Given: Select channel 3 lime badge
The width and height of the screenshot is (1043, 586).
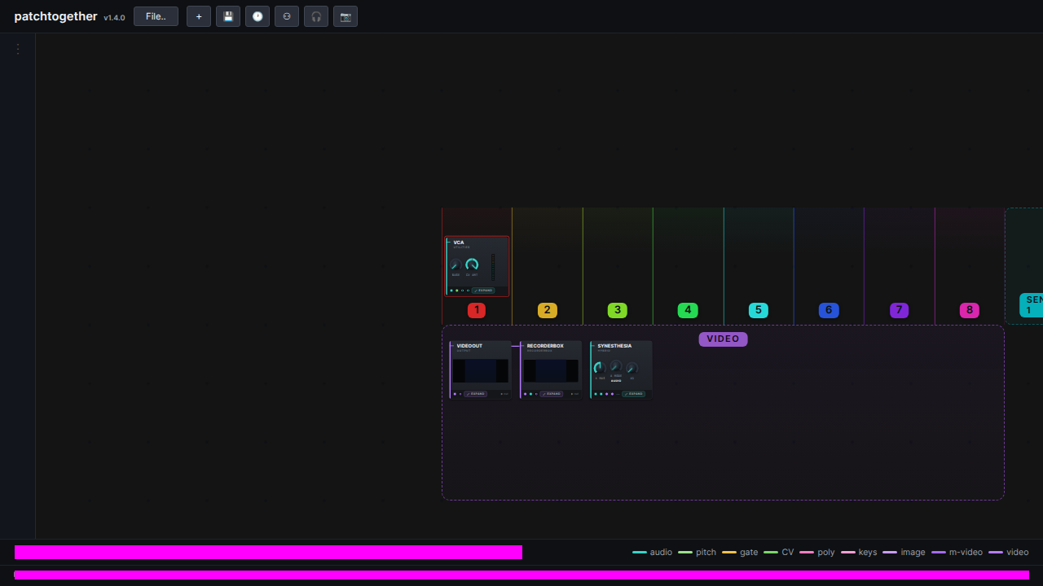Looking at the screenshot, I should pos(618,310).
